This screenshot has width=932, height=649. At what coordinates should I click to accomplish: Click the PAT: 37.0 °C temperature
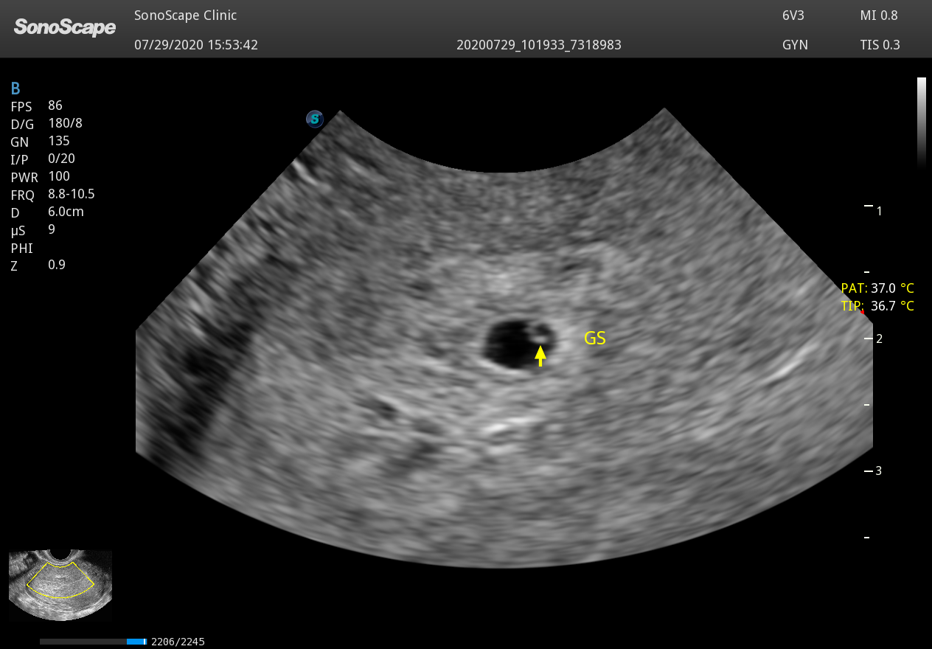coord(877,288)
